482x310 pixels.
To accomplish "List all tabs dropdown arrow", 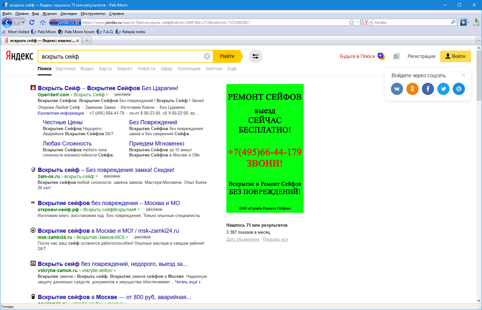I will [x=479, y=41].
